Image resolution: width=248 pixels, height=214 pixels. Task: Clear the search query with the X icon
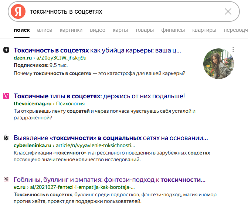(x=228, y=11)
